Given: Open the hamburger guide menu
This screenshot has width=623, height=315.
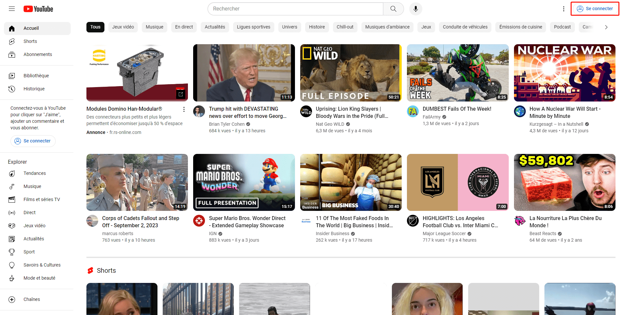Looking at the screenshot, I should pos(12,9).
